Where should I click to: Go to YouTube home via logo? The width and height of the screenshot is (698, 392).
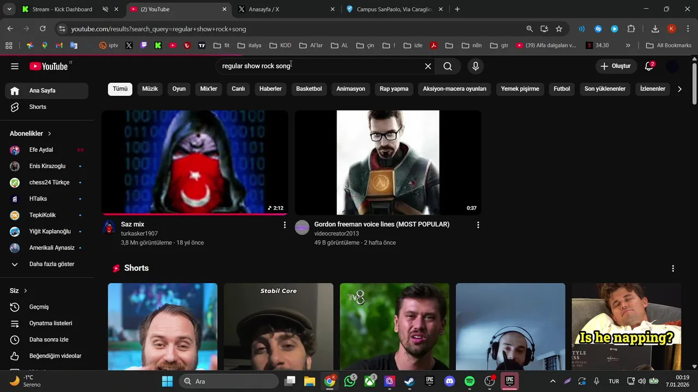tap(49, 66)
